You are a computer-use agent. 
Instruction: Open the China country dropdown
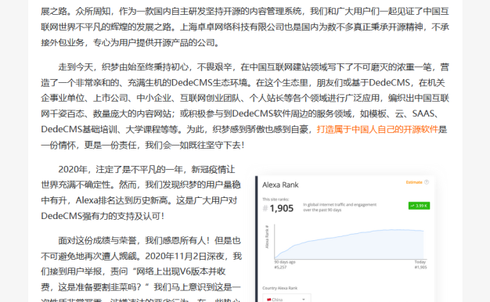(x=286, y=299)
